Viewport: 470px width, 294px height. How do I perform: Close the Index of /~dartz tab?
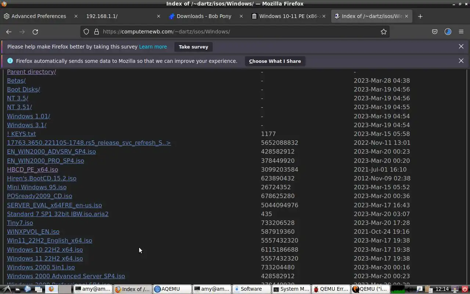pyautogui.click(x=406, y=16)
